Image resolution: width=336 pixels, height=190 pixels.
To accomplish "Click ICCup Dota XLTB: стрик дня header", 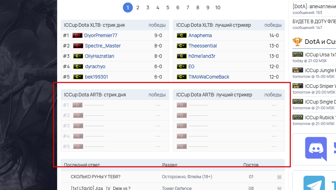I will point(94,25).
